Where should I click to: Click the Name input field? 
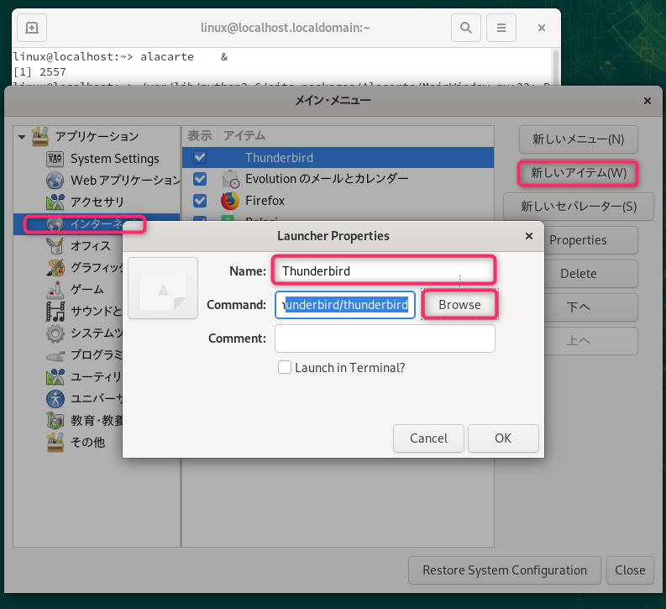pos(384,271)
